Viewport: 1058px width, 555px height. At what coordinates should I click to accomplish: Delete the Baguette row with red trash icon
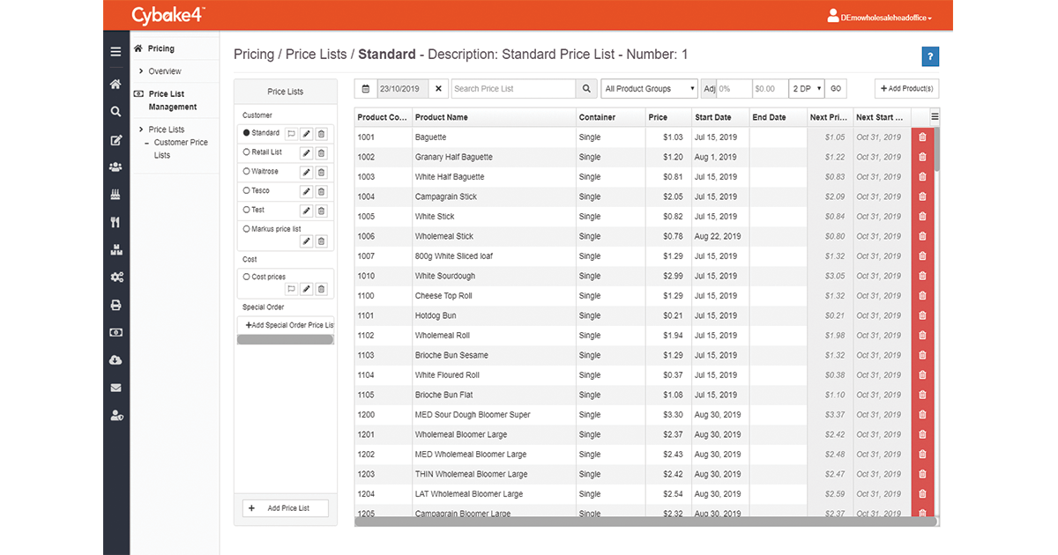point(922,137)
